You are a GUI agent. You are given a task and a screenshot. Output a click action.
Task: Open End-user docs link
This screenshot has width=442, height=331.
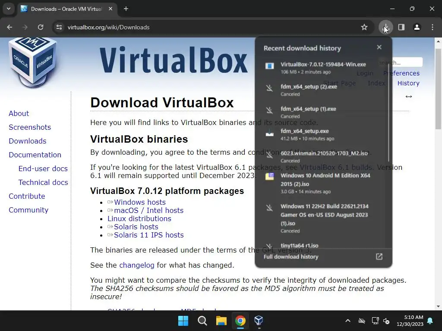(43, 169)
